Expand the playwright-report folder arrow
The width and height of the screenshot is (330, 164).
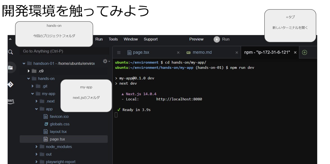coord(37,162)
